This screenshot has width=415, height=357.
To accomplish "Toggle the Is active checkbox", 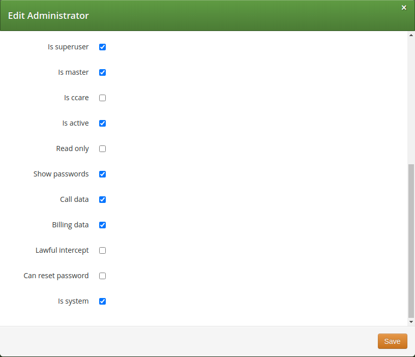I will pos(102,123).
